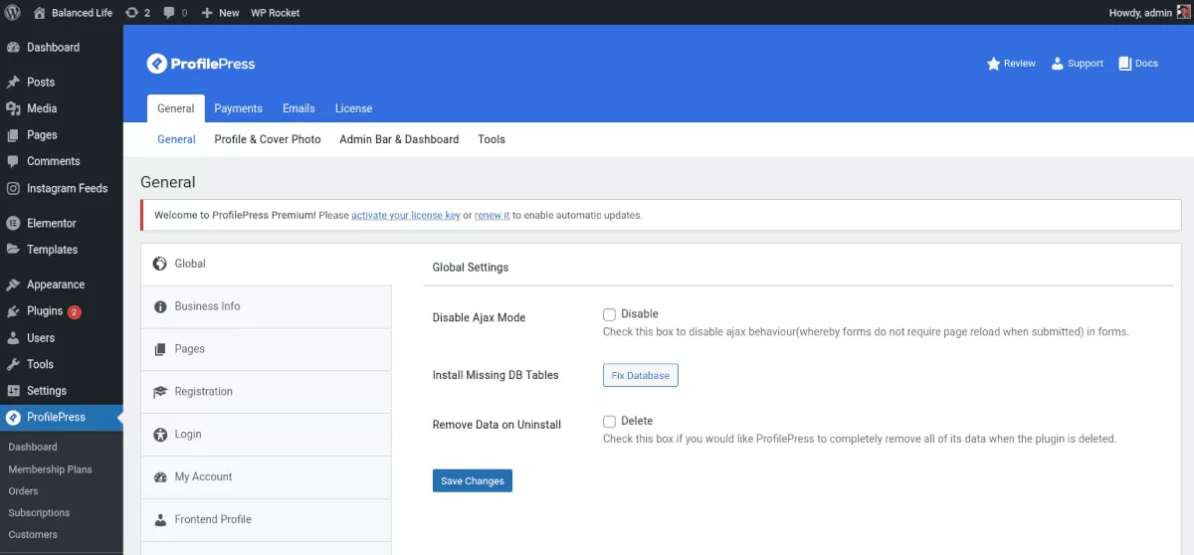Click the activate your license key link
Image resolution: width=1194 pixels, height=555 pixels.
click(x=406, y=215)
